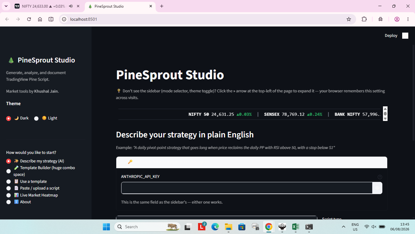Viewport: 415px width, 234px height.
Task: Mute the audio on the NIFTY tab
Action: click(x=71, y=6)
